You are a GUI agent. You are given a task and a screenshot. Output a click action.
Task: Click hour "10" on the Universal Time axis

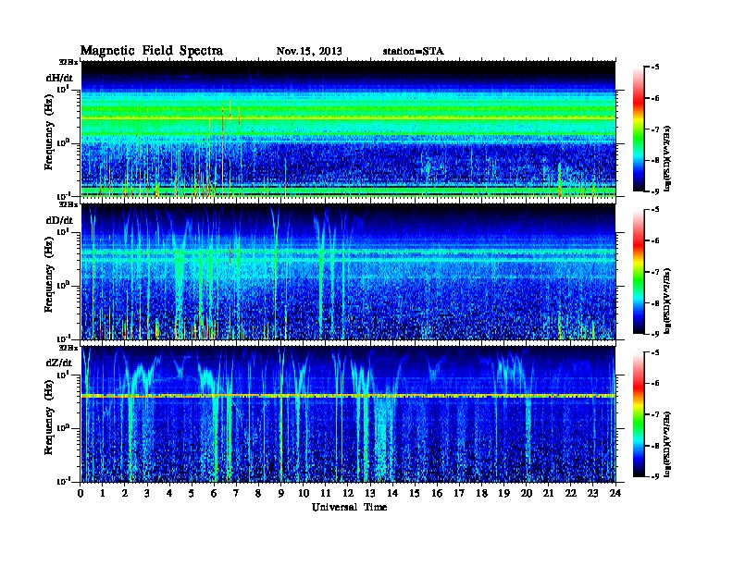[x=304, y=493]
